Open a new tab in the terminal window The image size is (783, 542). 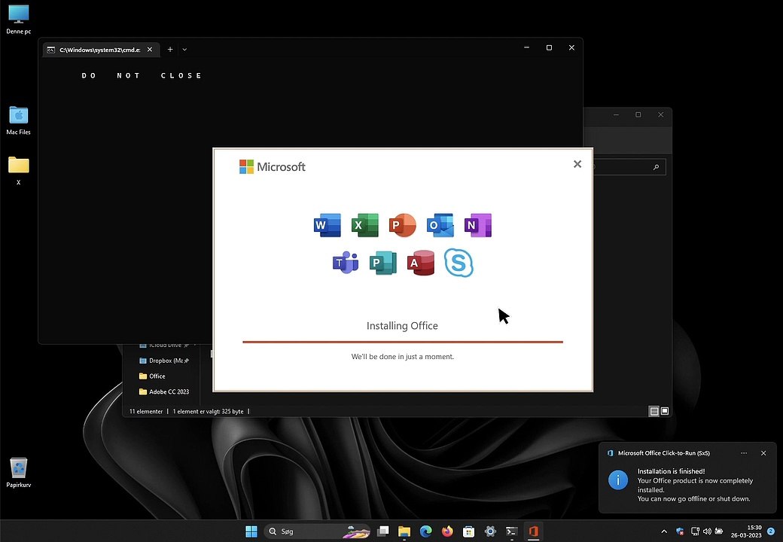pyautogui.click(x=170, y=50)
